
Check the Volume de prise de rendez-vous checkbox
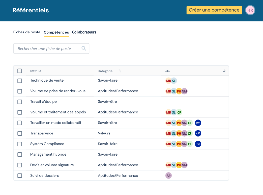[x=20, y=91]
